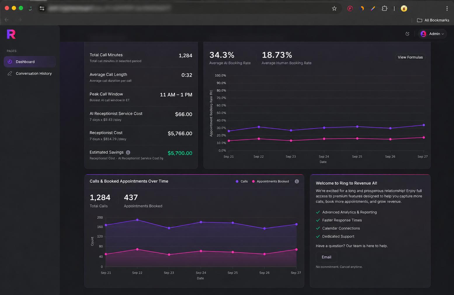Bookmark this page with star icon

tap(334, 8)
